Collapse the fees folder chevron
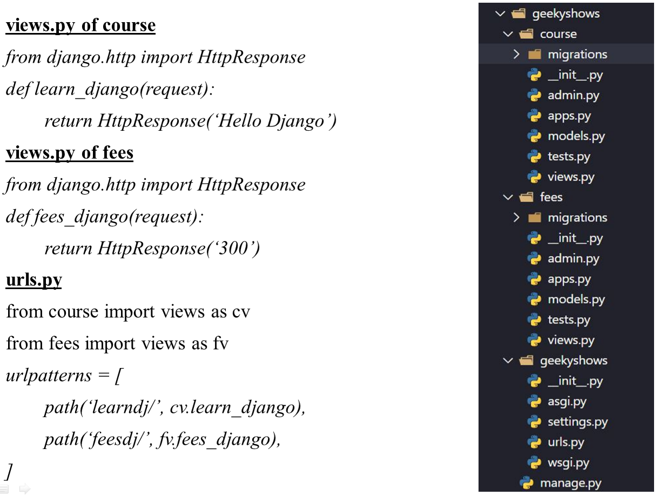660x502 pixels. point(507,197)
